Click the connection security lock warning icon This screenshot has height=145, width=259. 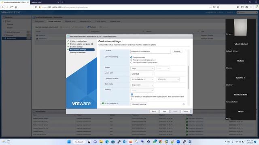tap(40, 7)
